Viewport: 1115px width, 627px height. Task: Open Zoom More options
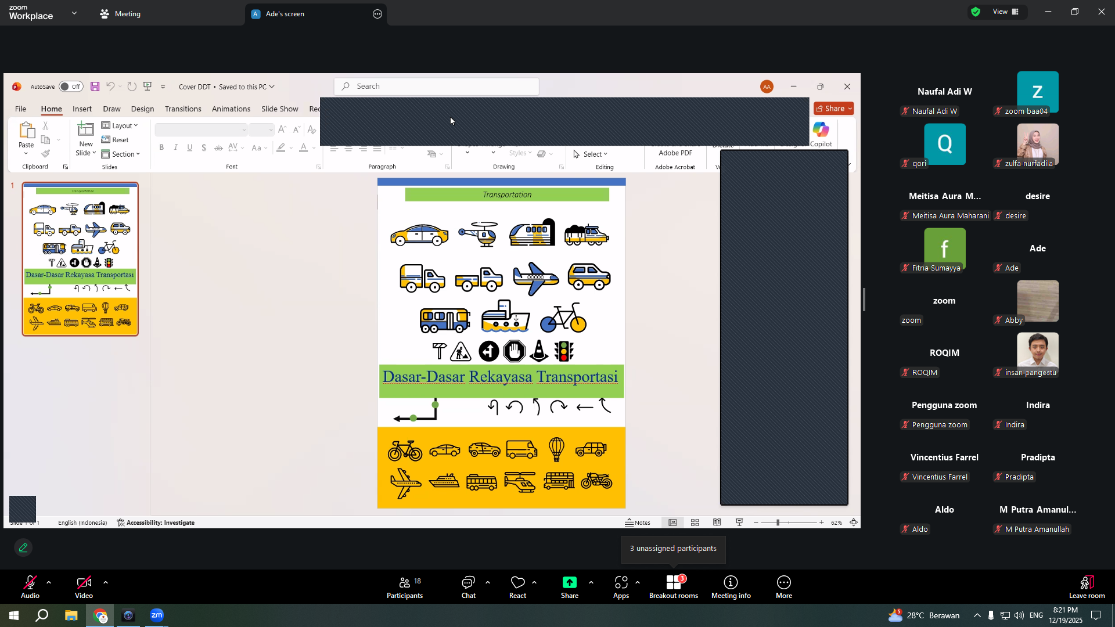(784, 588)
